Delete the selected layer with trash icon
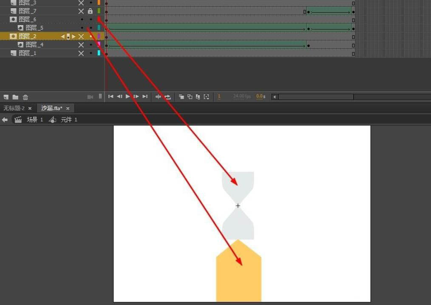This screenshot has height=305, width=431. [25, 97]
